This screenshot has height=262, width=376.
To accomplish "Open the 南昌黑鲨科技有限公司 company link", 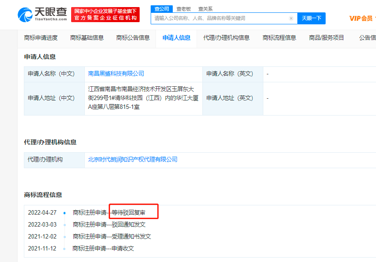I will [116, 73].
